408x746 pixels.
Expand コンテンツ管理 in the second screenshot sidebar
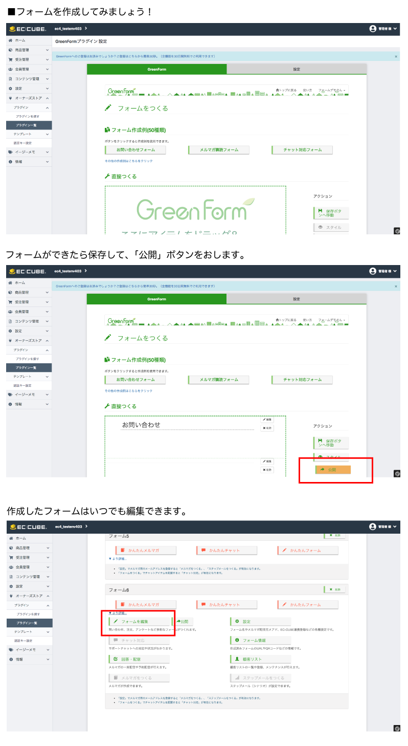(29, 321)
